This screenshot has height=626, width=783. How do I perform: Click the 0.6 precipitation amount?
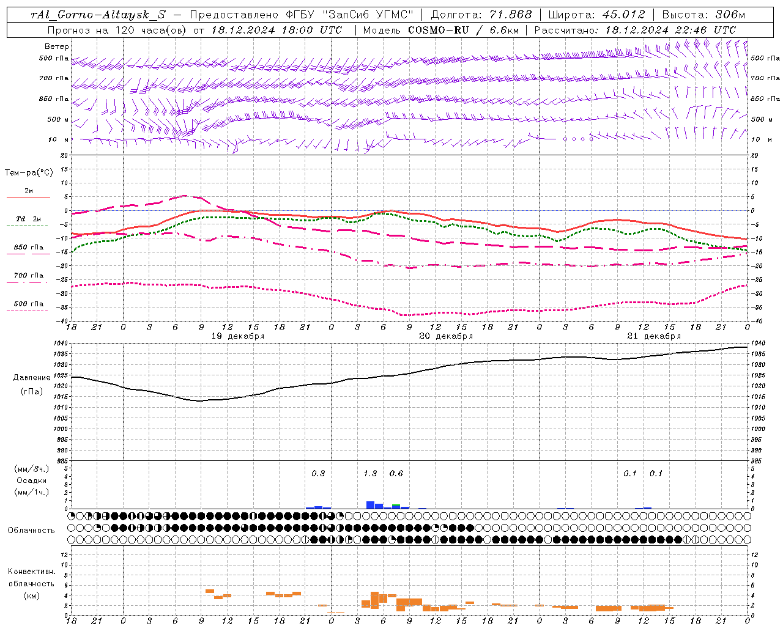[x=396, y=473]
